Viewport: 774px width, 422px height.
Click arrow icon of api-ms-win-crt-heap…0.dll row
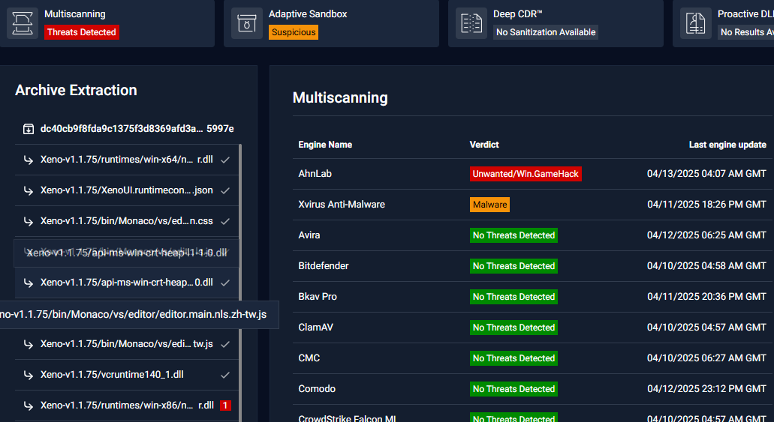(x=29, y=283)
